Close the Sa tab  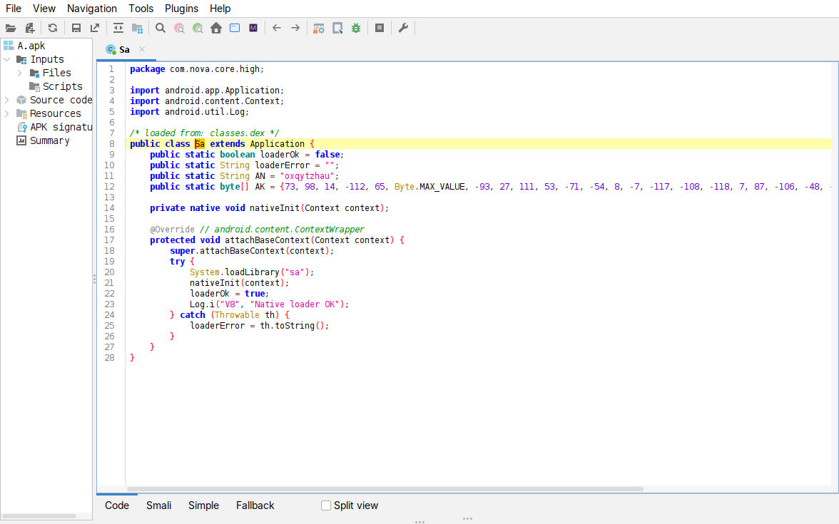[x=142, y=49]
